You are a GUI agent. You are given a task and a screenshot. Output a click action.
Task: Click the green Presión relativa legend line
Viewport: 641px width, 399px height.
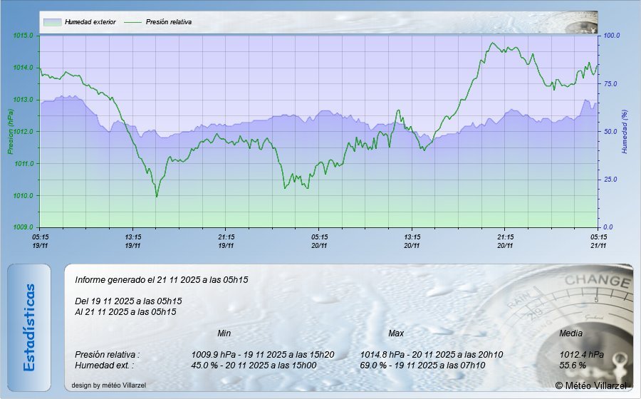pyautogui.click(x=133, y=22)
